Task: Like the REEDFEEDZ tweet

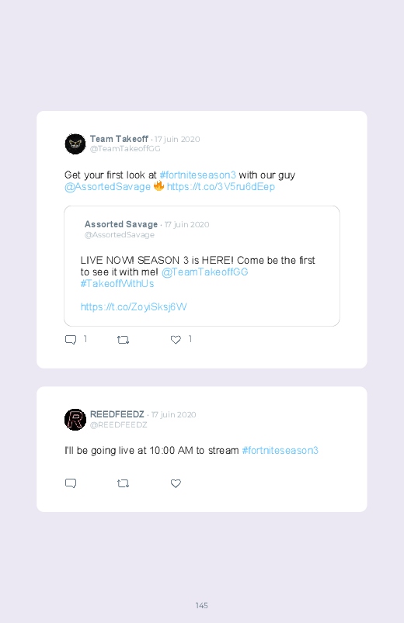Action: click(176, 483)
